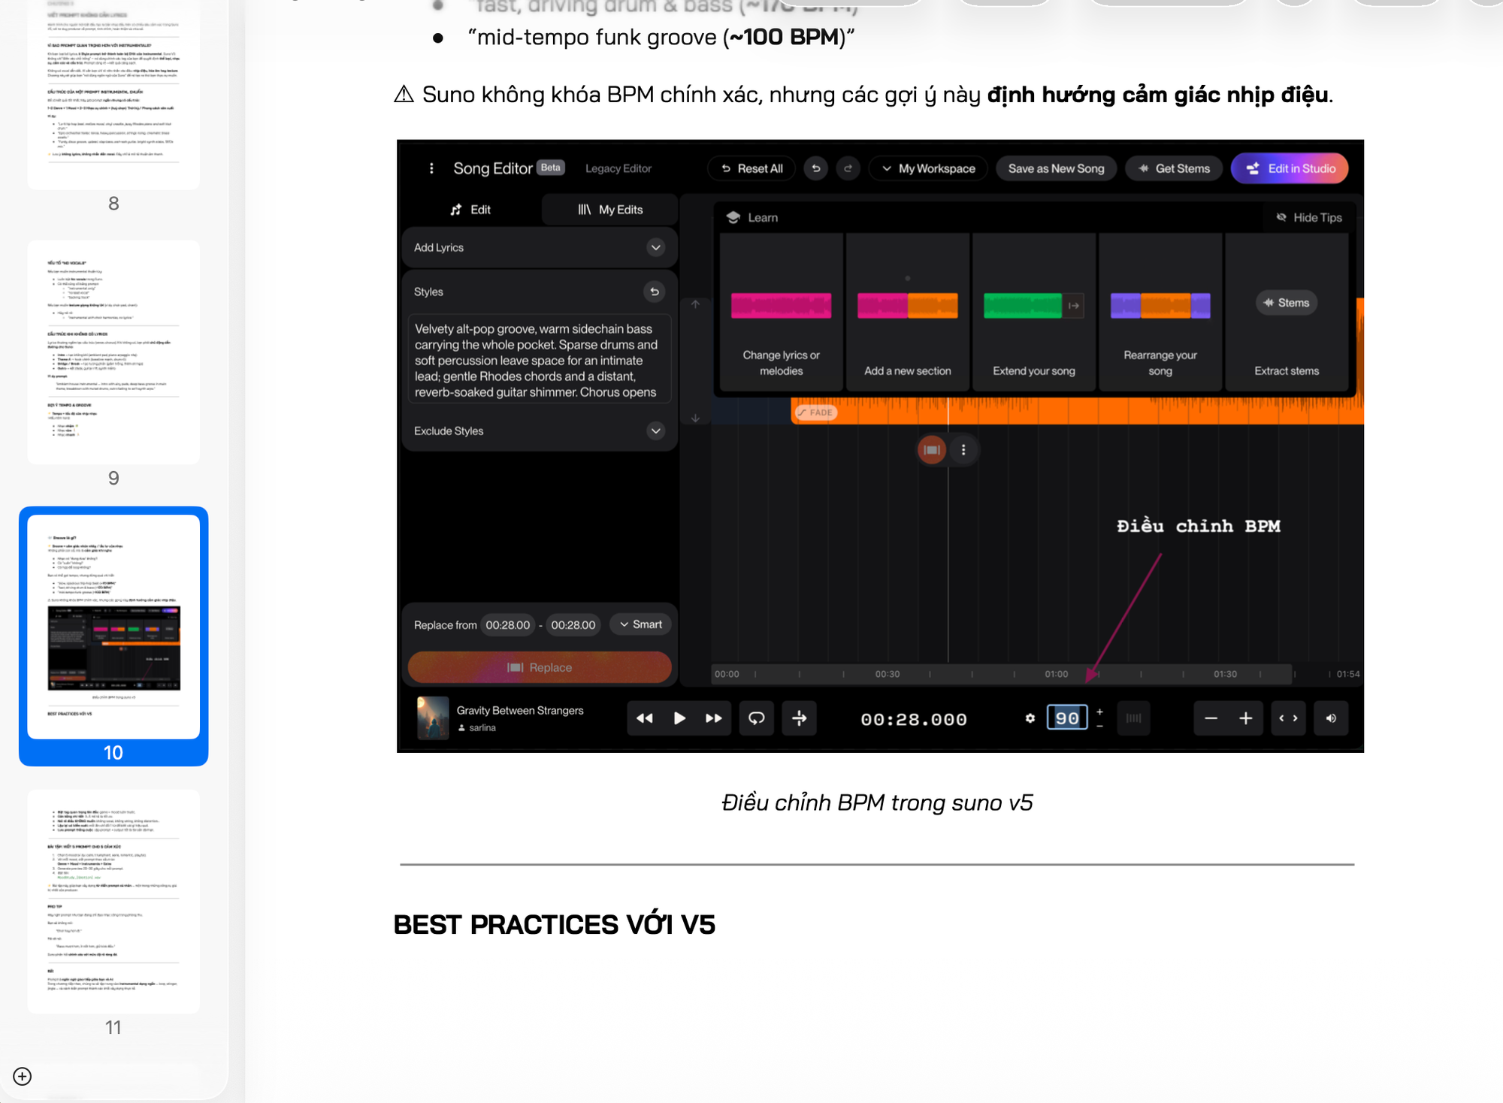Switch to the My Edits tab

[609, 210]
